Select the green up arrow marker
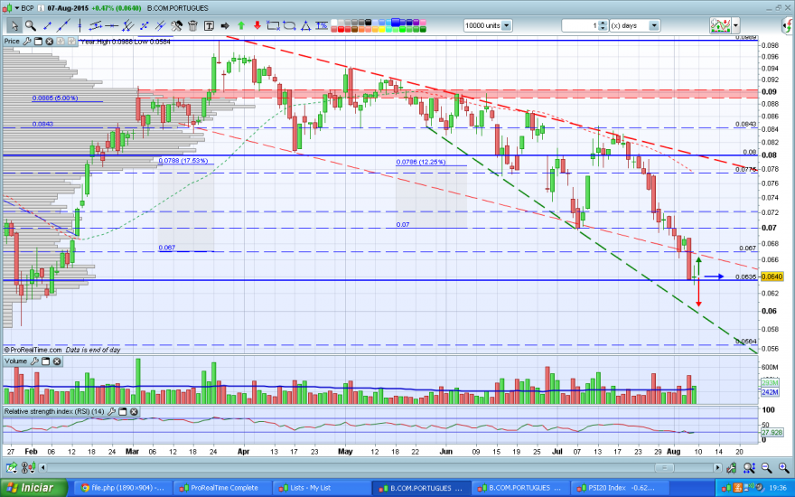Screen dimensions: 795x497 coord(241,25)
